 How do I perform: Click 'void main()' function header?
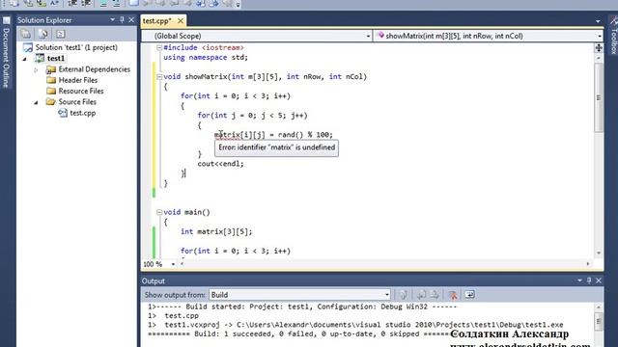186,212
